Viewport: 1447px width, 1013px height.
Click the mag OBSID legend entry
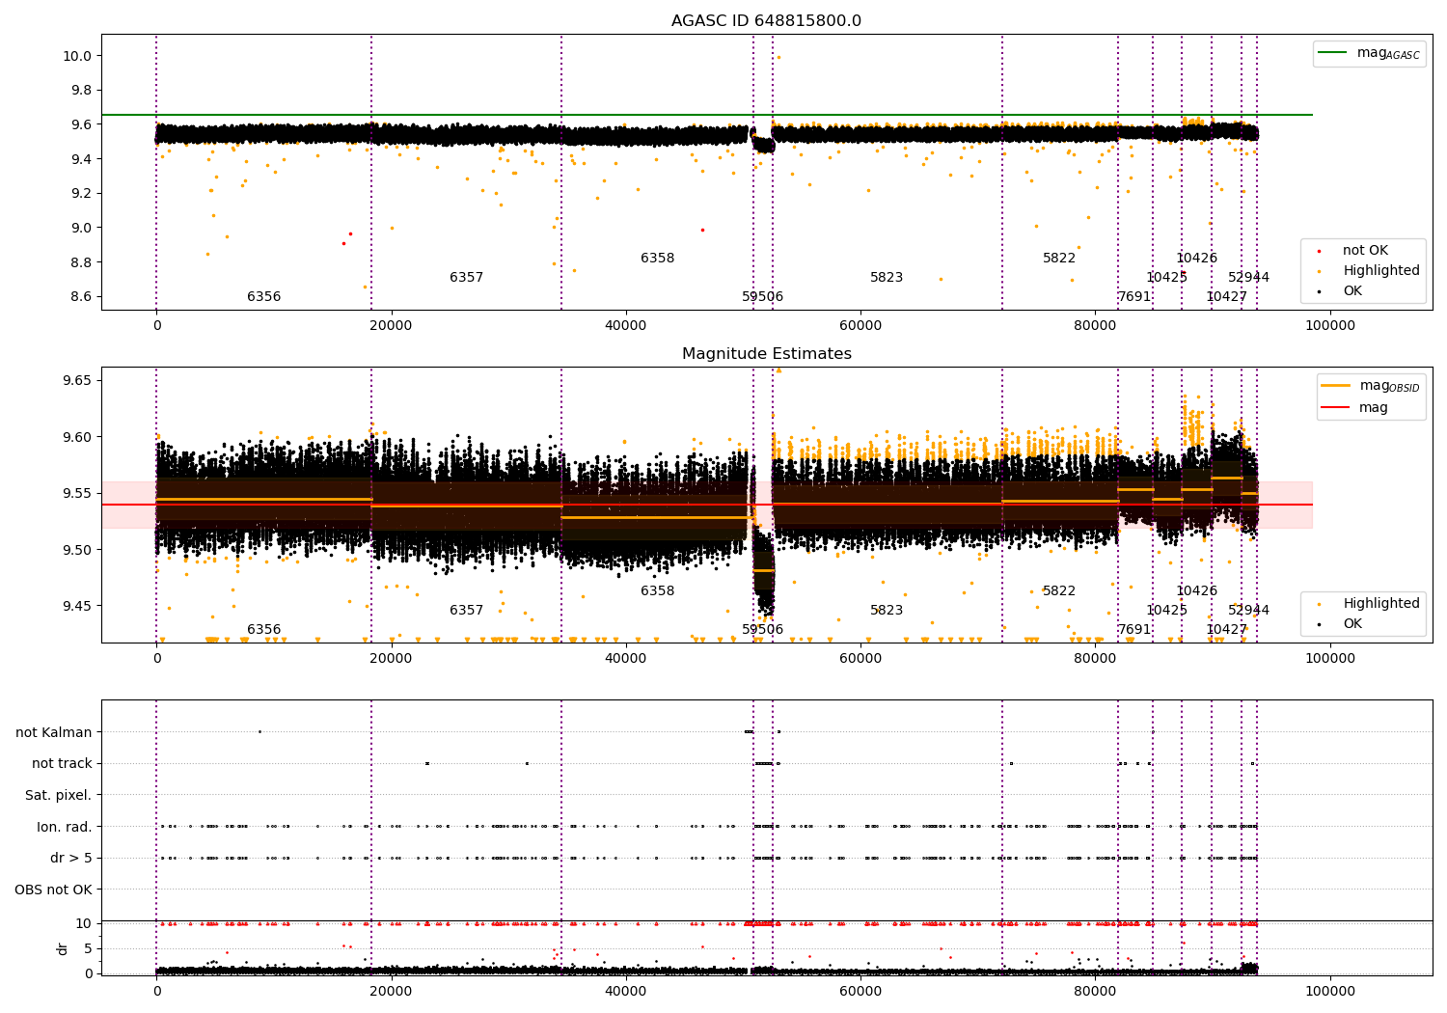click(x=1370, y=386)
